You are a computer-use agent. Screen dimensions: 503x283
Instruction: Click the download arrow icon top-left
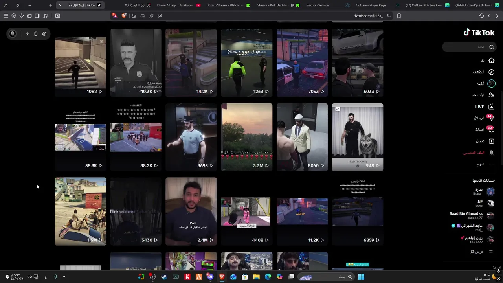click(28, 34)
